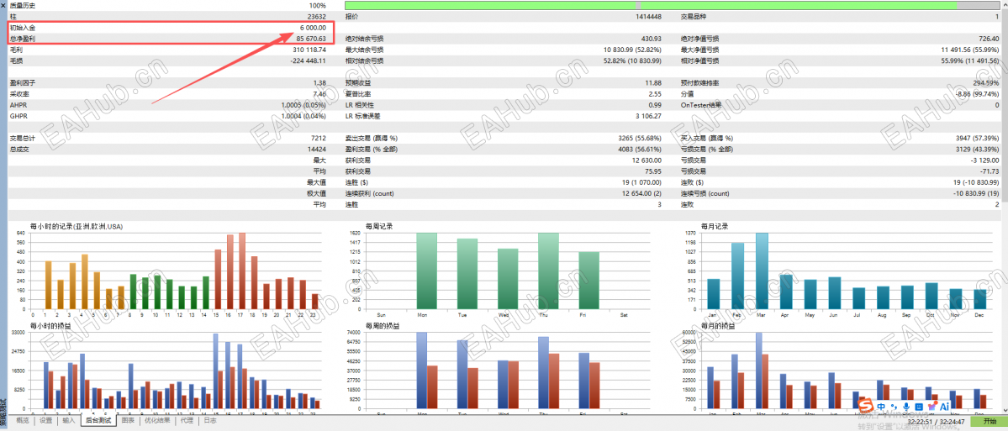This screenshot has height=431, width=1008.
Task: Click the GHPR value 1.0004 (0.04%)
Action: point(303,116)
